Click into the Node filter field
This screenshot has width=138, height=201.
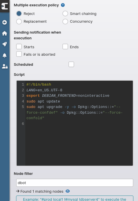coord(75,183)
